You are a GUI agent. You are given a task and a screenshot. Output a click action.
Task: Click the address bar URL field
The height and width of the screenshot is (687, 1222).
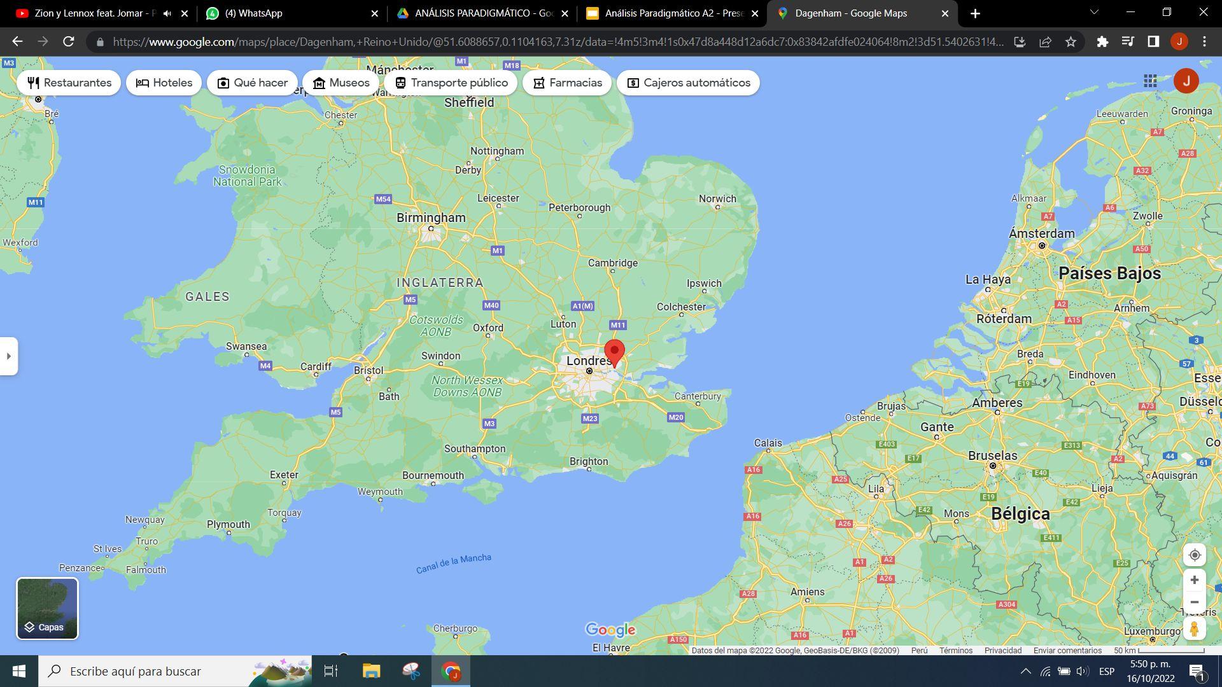[558, 42]
